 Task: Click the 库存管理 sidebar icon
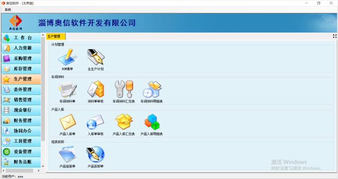click(x=6, y=69)
